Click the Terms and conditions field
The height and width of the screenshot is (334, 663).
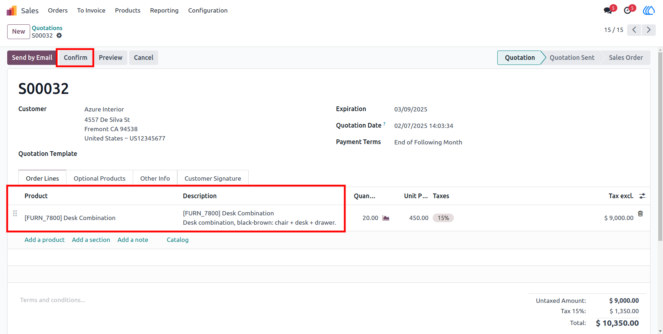point(52,300)
